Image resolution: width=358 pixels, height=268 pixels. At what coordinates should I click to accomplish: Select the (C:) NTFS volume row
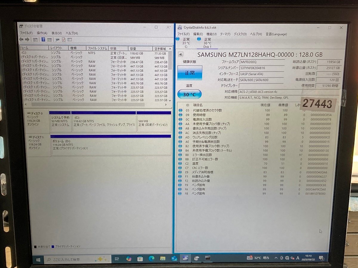pos(94,53)
